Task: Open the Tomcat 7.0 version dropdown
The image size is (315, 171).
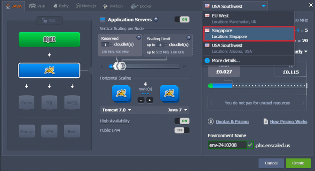Action: click(x=117, y=110)
